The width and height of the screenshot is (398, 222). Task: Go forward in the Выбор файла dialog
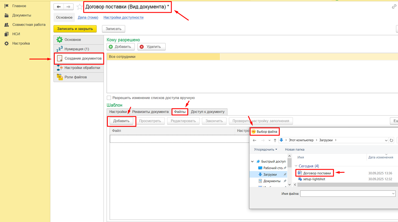point(263,140)
